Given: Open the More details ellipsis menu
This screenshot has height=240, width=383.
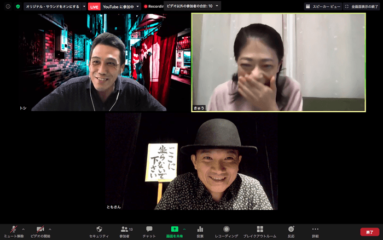Looking at the screenshot, I should pos(315,232).
